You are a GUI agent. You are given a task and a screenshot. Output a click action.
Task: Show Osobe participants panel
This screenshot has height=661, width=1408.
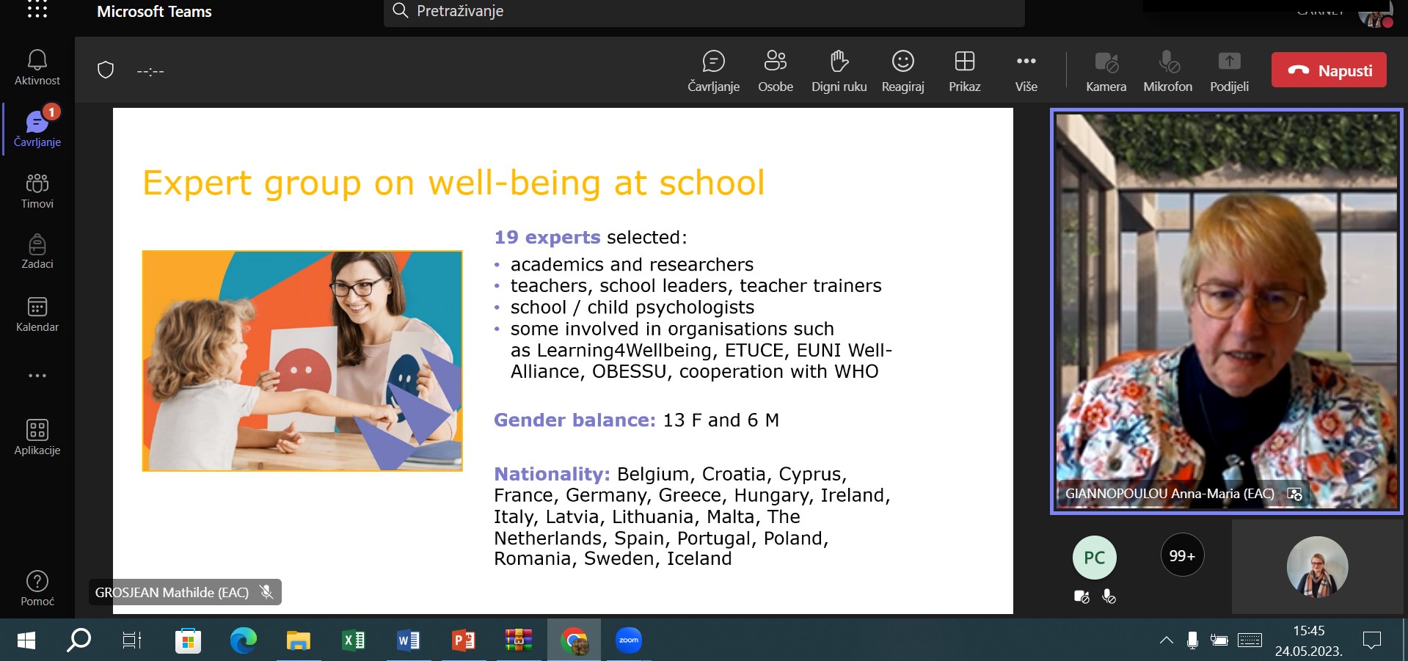click(x=776, y=71)
